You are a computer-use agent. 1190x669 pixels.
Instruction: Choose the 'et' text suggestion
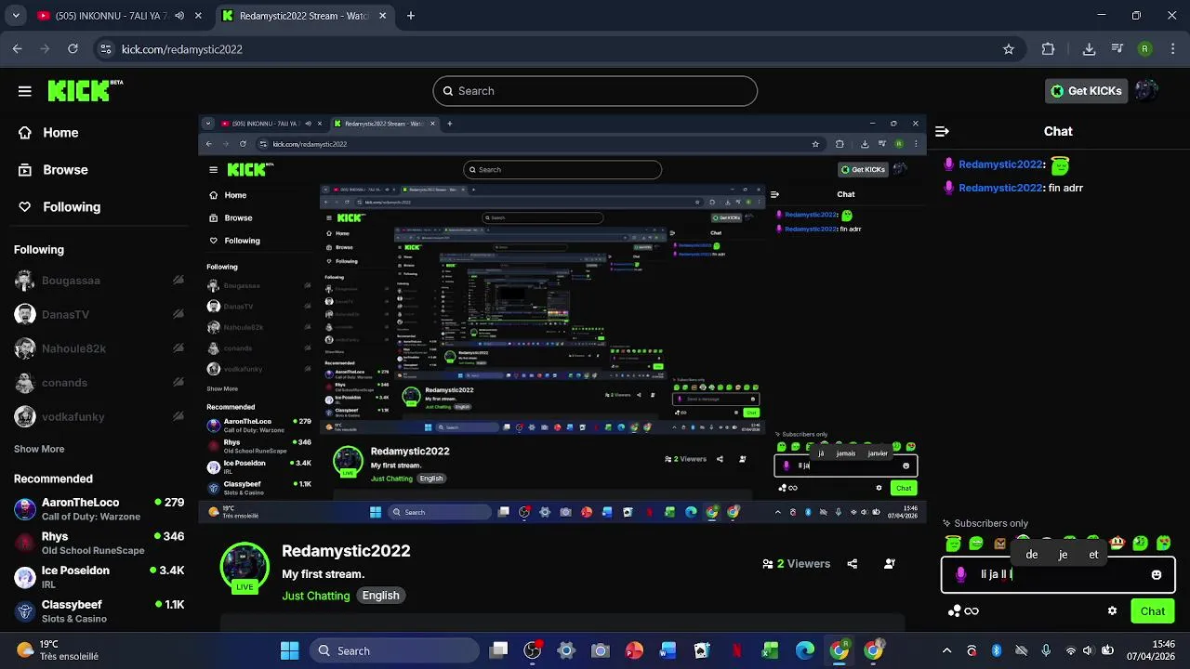pyautogui.click(x=1093, y=554)
